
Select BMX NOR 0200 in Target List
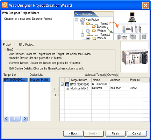pyautogui.click(x=15, y=80)
